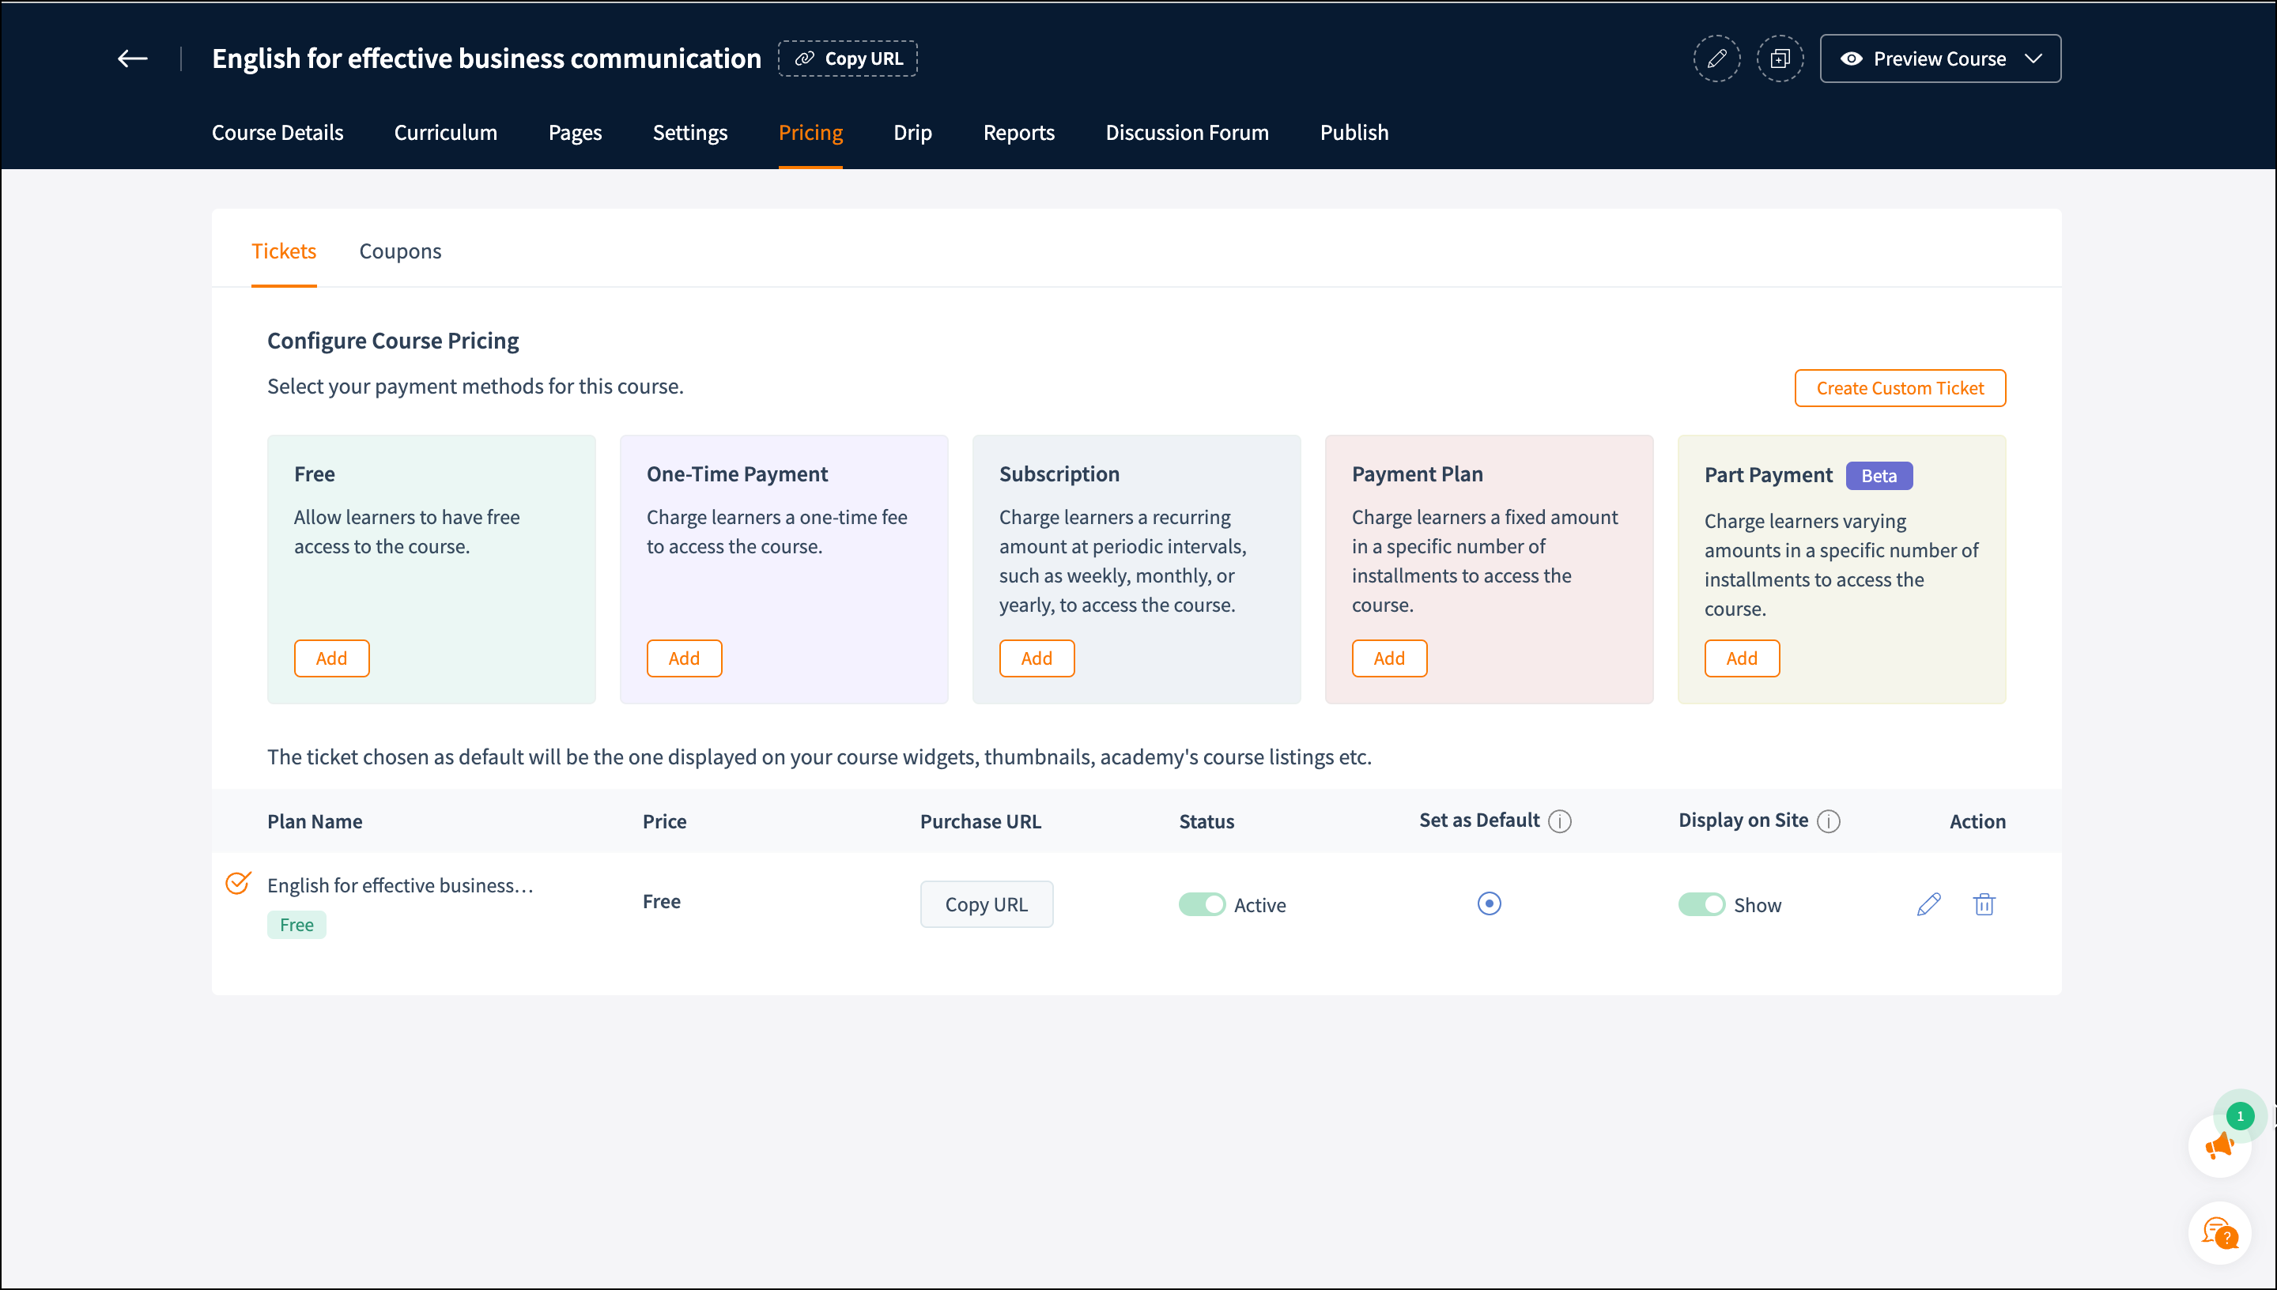Go to the Publish tab
The width and height of the screenshot is (2277, 1290).
(1354, 133)
